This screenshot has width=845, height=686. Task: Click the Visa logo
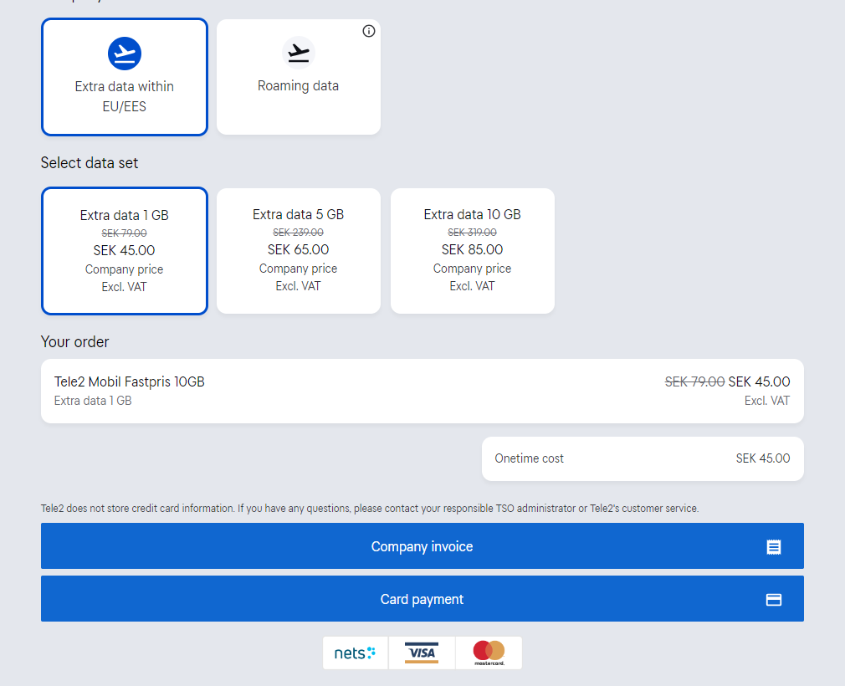click(x=422, y=653)
